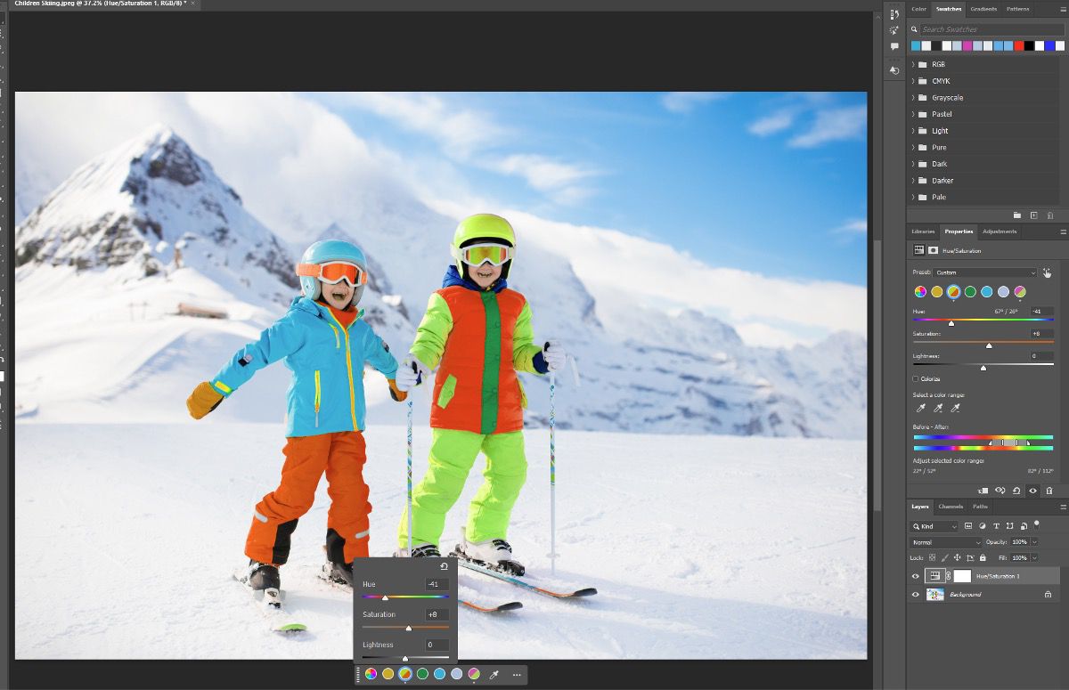Image resolution: width=1069 pixels, height=690 pixels.
Task: Click the delete adjustment layer trash icon
Action: click(x=1050, y=491)
